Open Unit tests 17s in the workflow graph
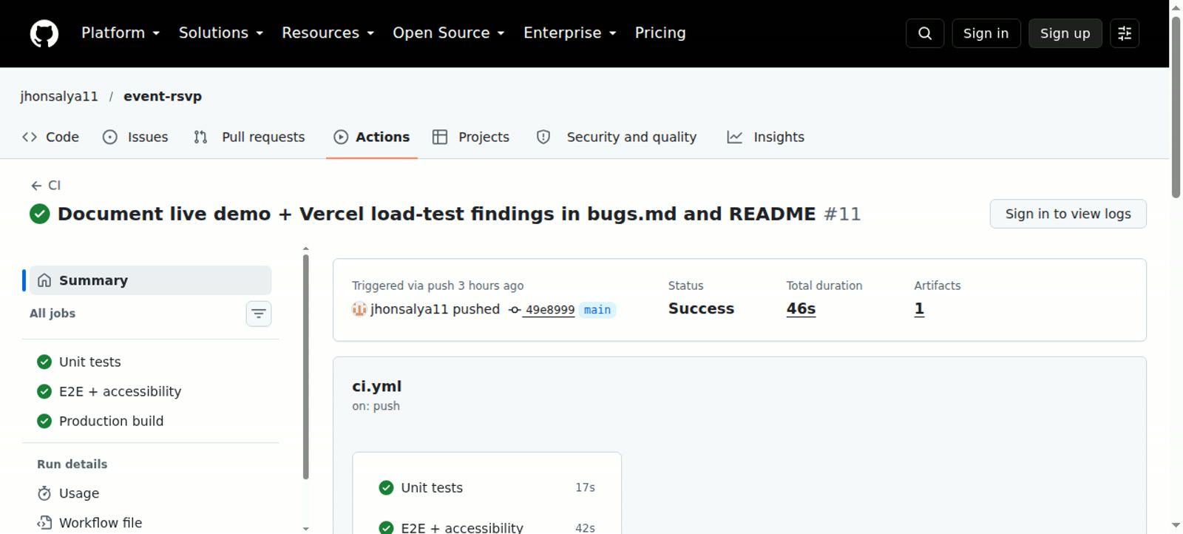The image size is (1183, 534). tap(487, 487)
